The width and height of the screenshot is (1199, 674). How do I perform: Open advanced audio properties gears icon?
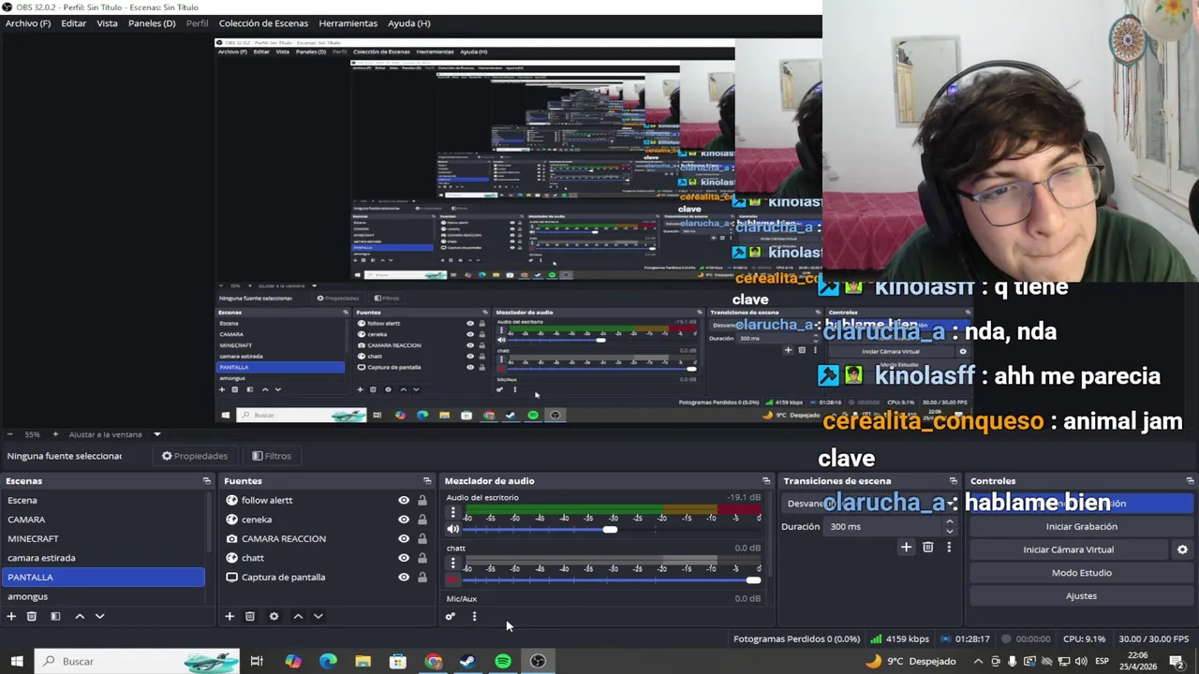(x=451, y=616)
